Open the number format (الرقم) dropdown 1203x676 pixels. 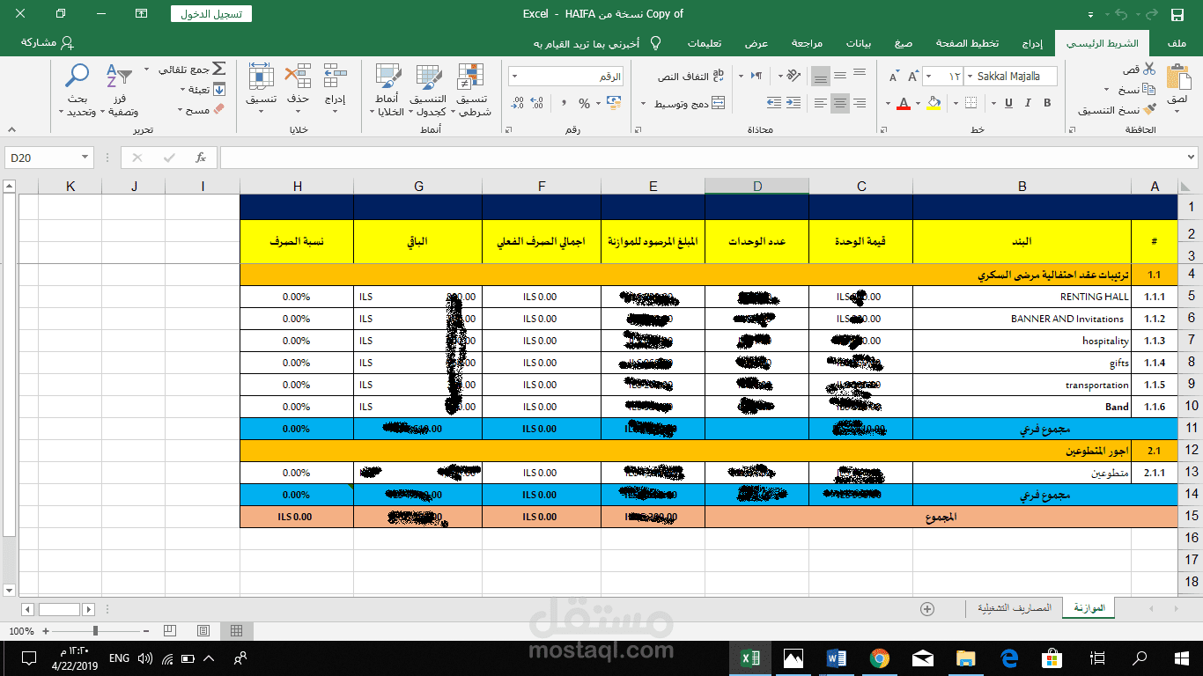tap(513, 77)
